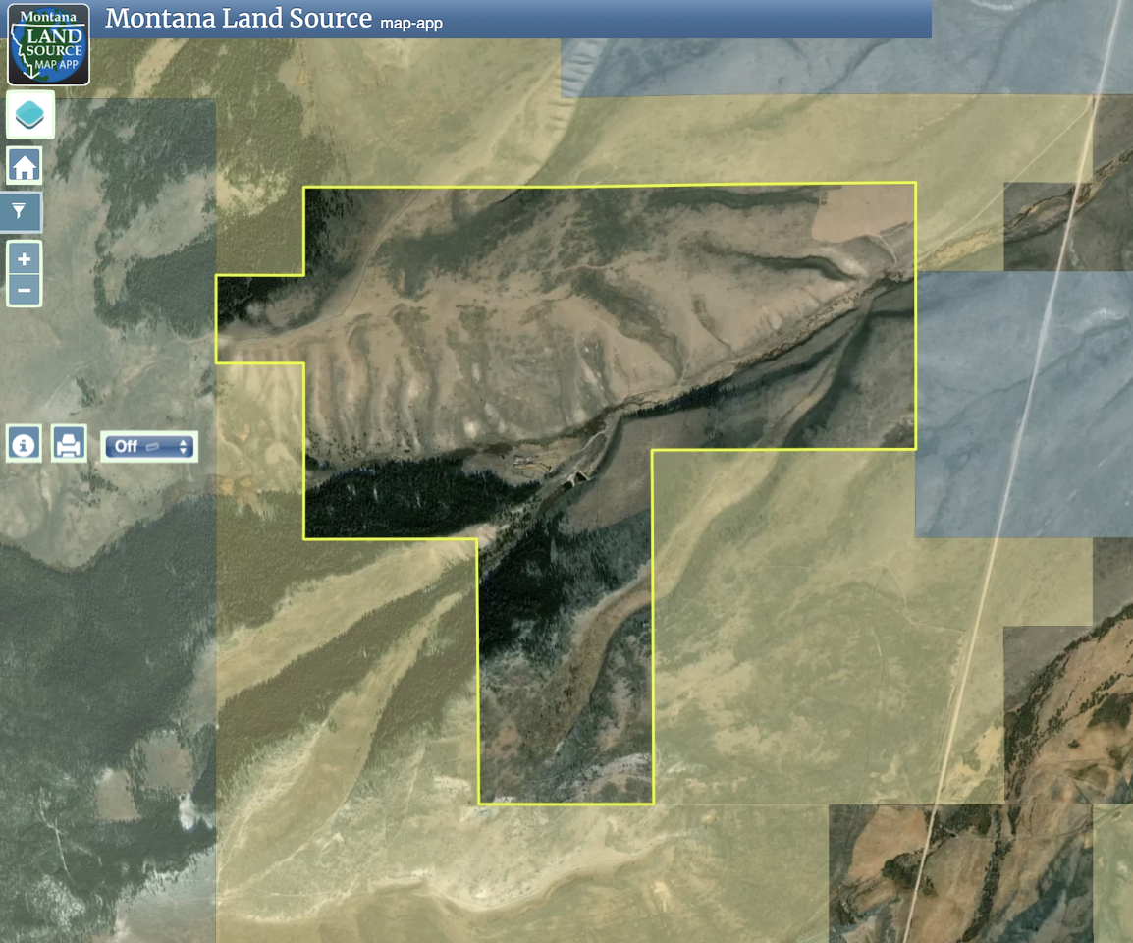The image size is (1133, 943).
Task: Click the Montana Land Source title text
Action: (x=239, y=18)
